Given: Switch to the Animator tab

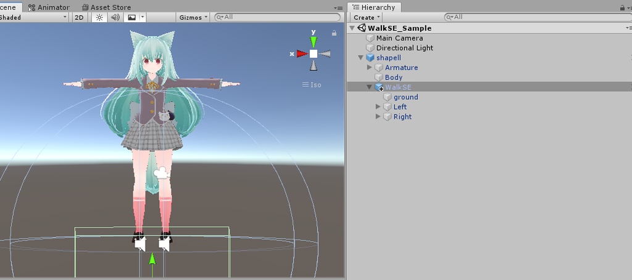Looking at the screenshot, I should (49, 7).
